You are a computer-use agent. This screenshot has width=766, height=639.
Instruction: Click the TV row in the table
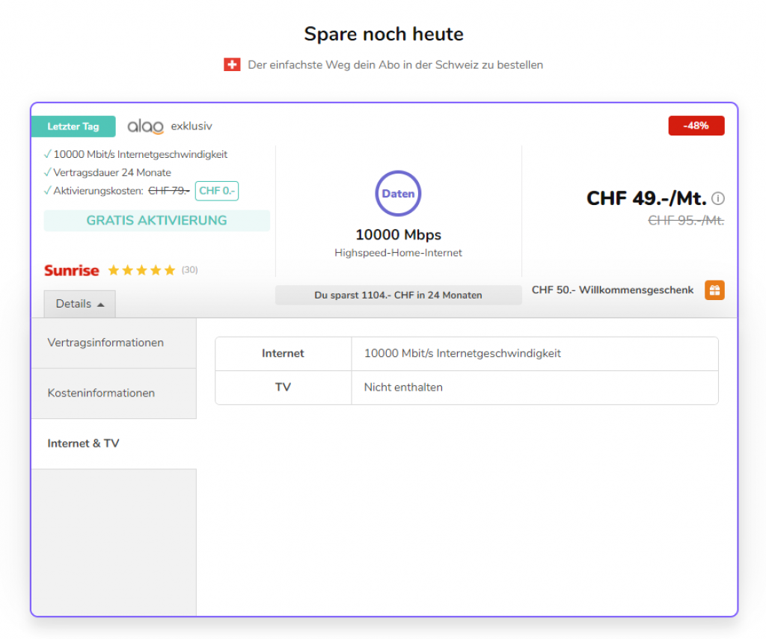tap(466, 388)
